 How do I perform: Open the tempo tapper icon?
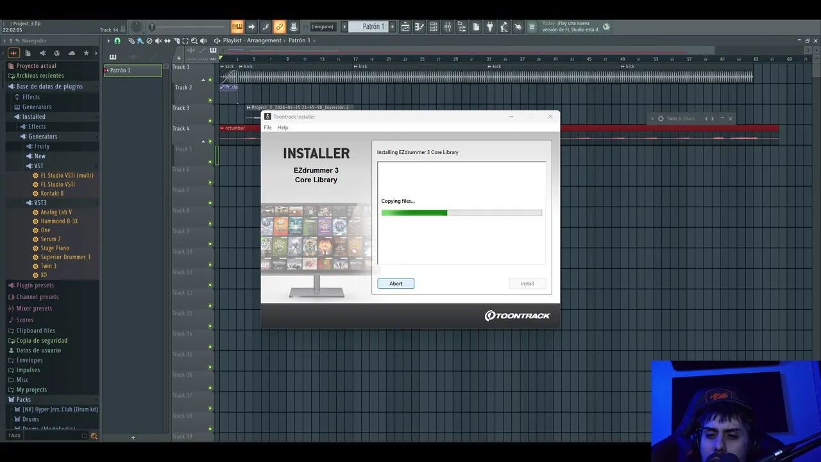(x=504, y=27)
